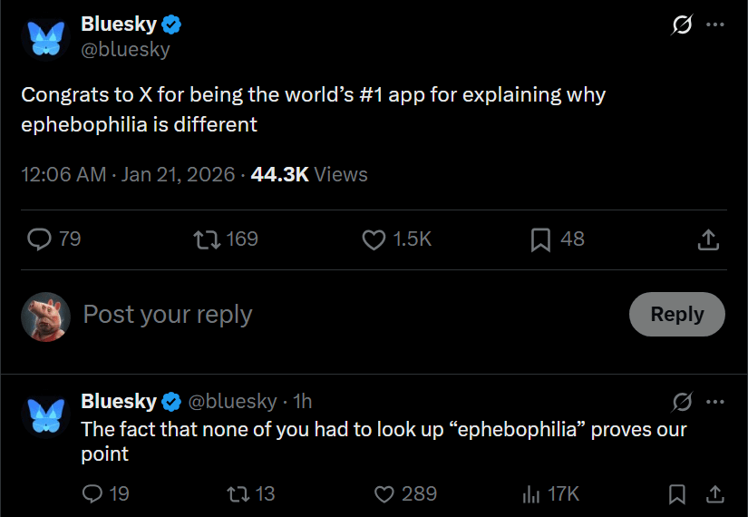Like the main post with 1.5K likes
The width and height of the screenshot is (748, 517).
[374, 239]
